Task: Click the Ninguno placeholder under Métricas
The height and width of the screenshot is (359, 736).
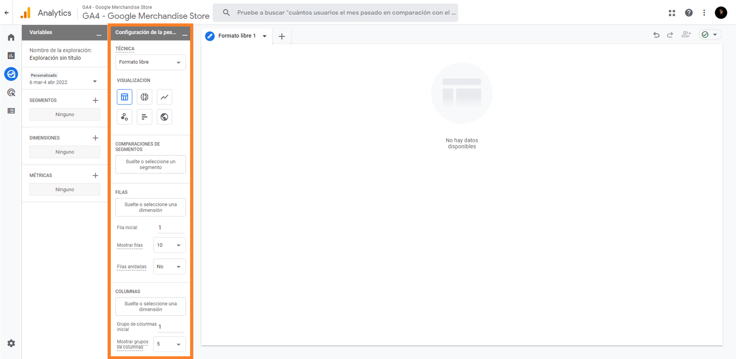Action: pos(65,189)
